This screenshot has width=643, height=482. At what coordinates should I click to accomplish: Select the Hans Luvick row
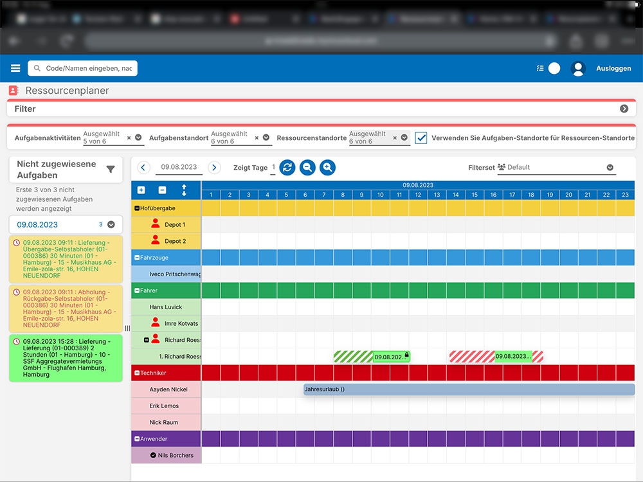(x=166, y=307)
